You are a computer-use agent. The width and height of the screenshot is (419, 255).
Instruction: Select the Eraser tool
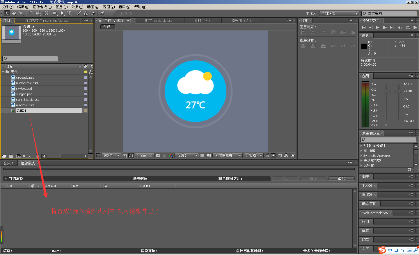click(x=93, y=13)
